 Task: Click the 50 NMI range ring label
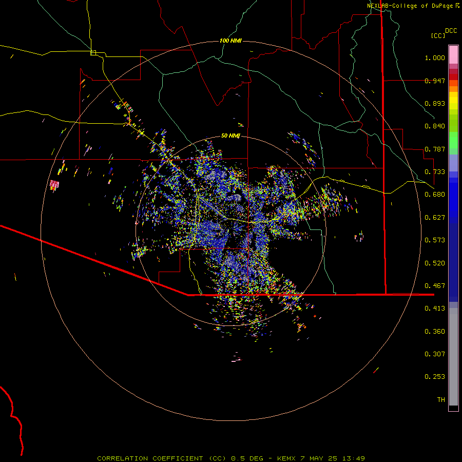[230, 136]
